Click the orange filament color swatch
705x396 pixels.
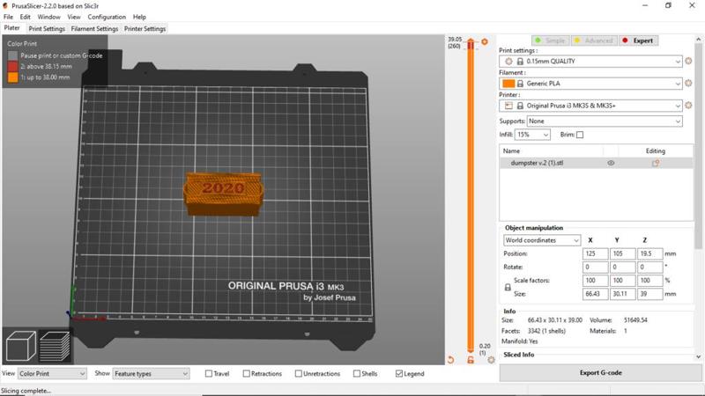(508, 84)
